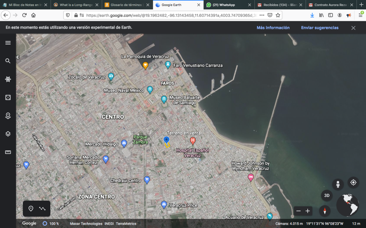The height and width of the screenshot is (228, 366).
Task: Click the site security shield icon
Action: [x=68, y=15]
